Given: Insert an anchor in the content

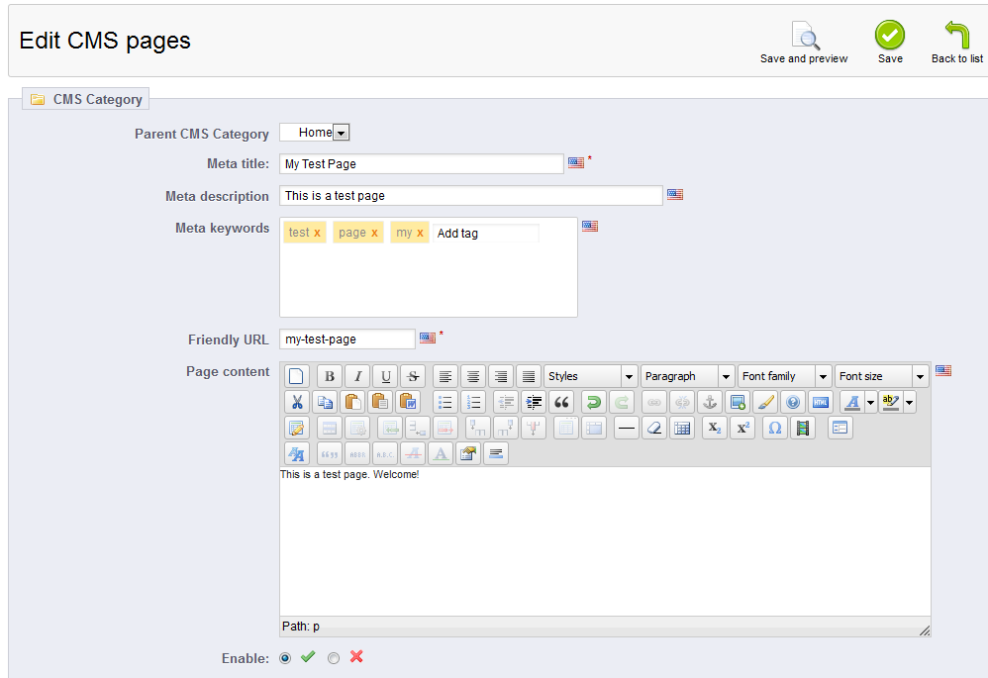Looking at the screenshot, I should point(710,402).
